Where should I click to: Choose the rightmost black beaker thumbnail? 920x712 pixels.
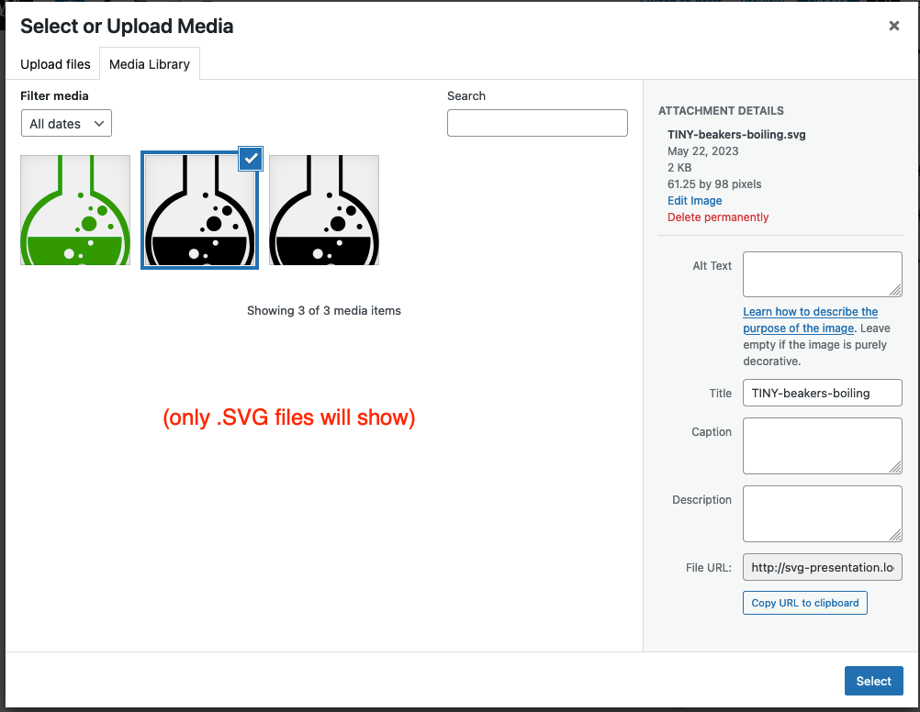click(x=324, y=210)
